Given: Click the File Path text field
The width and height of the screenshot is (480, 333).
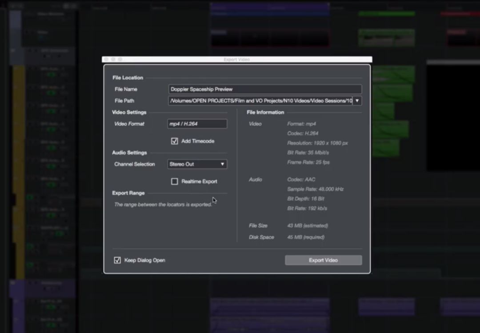Looking at the screenshot, I should [260, 101].
